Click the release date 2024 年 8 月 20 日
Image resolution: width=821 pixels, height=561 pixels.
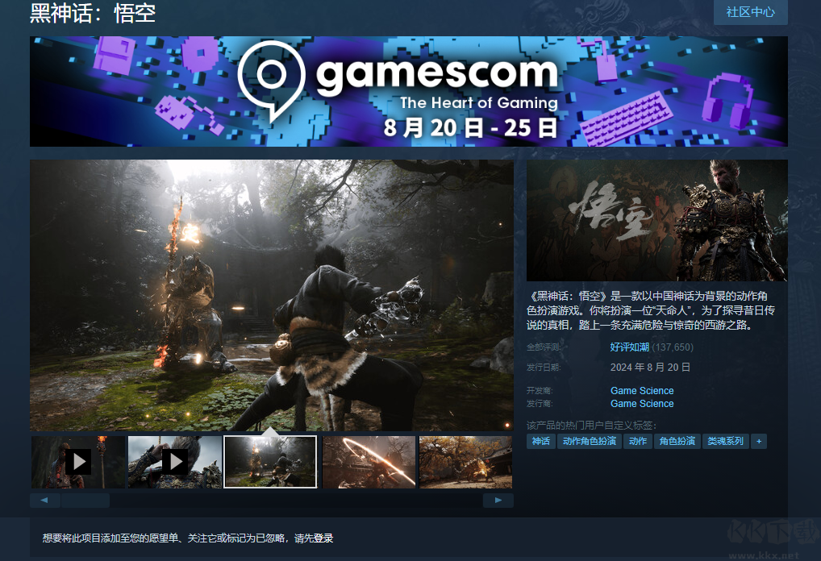click(x=650, y=368)
